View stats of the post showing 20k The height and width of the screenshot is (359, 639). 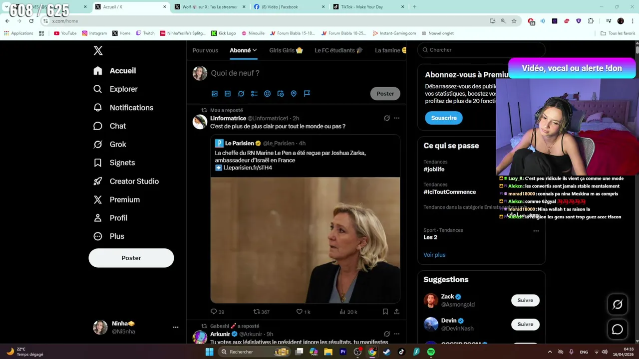[348, 312]
